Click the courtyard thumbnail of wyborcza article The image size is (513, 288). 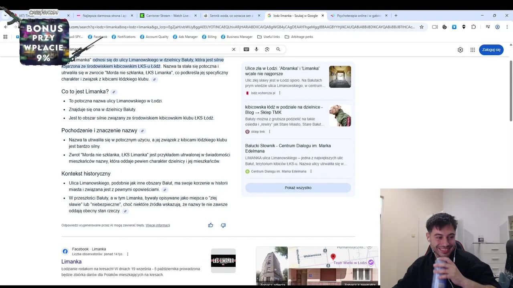pyautogui.click(x=340, y=77)
